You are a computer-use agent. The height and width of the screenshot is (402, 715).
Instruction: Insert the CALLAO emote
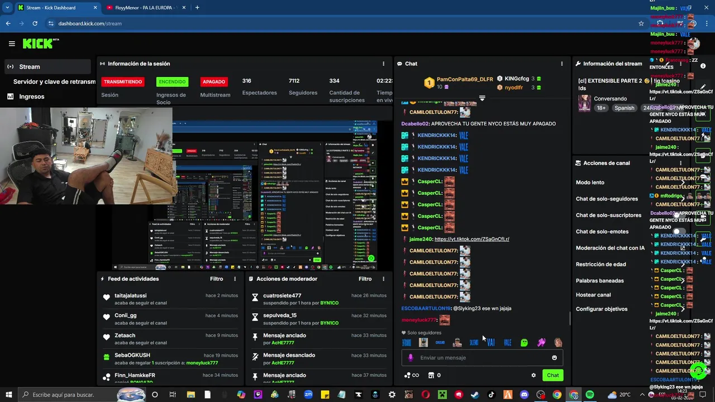coord(440,342)
